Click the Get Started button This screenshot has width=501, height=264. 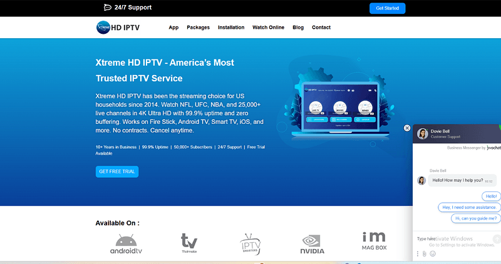[387, 8]
